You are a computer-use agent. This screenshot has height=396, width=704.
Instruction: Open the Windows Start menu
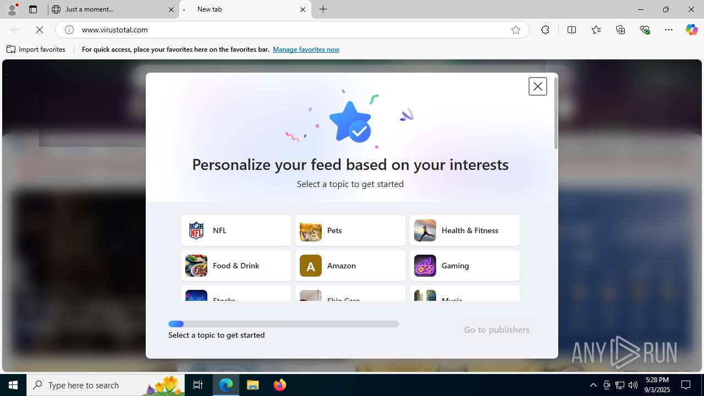point(13,385)
